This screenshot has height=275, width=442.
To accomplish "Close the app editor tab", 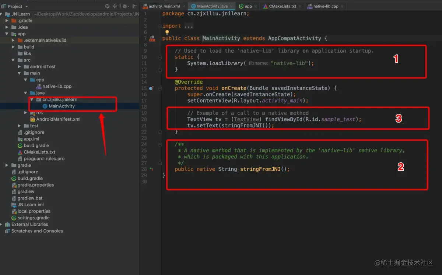I will [x=256, y=6].
